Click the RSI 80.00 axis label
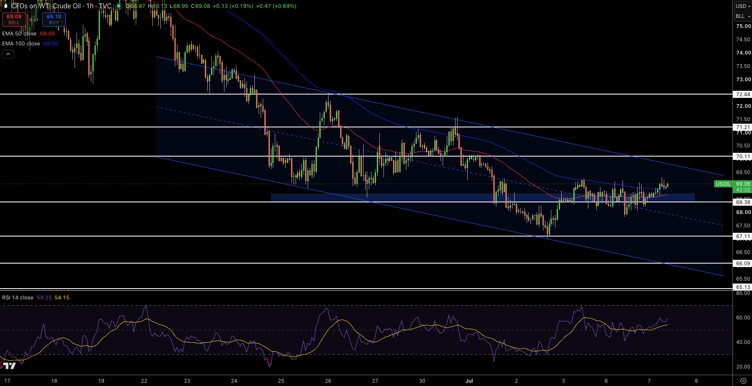Image resolution: width=752 pixels, height=386 pixels. 743,293
